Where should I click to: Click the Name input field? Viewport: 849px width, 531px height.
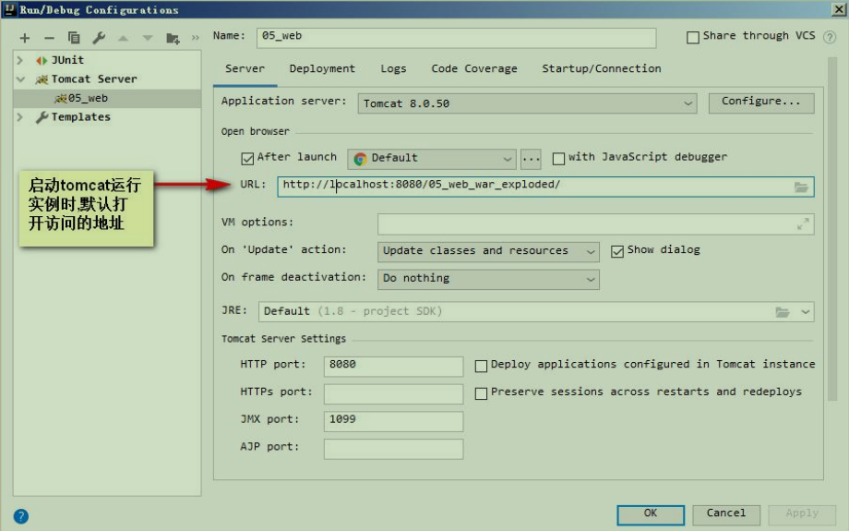[x=456, y=37]
